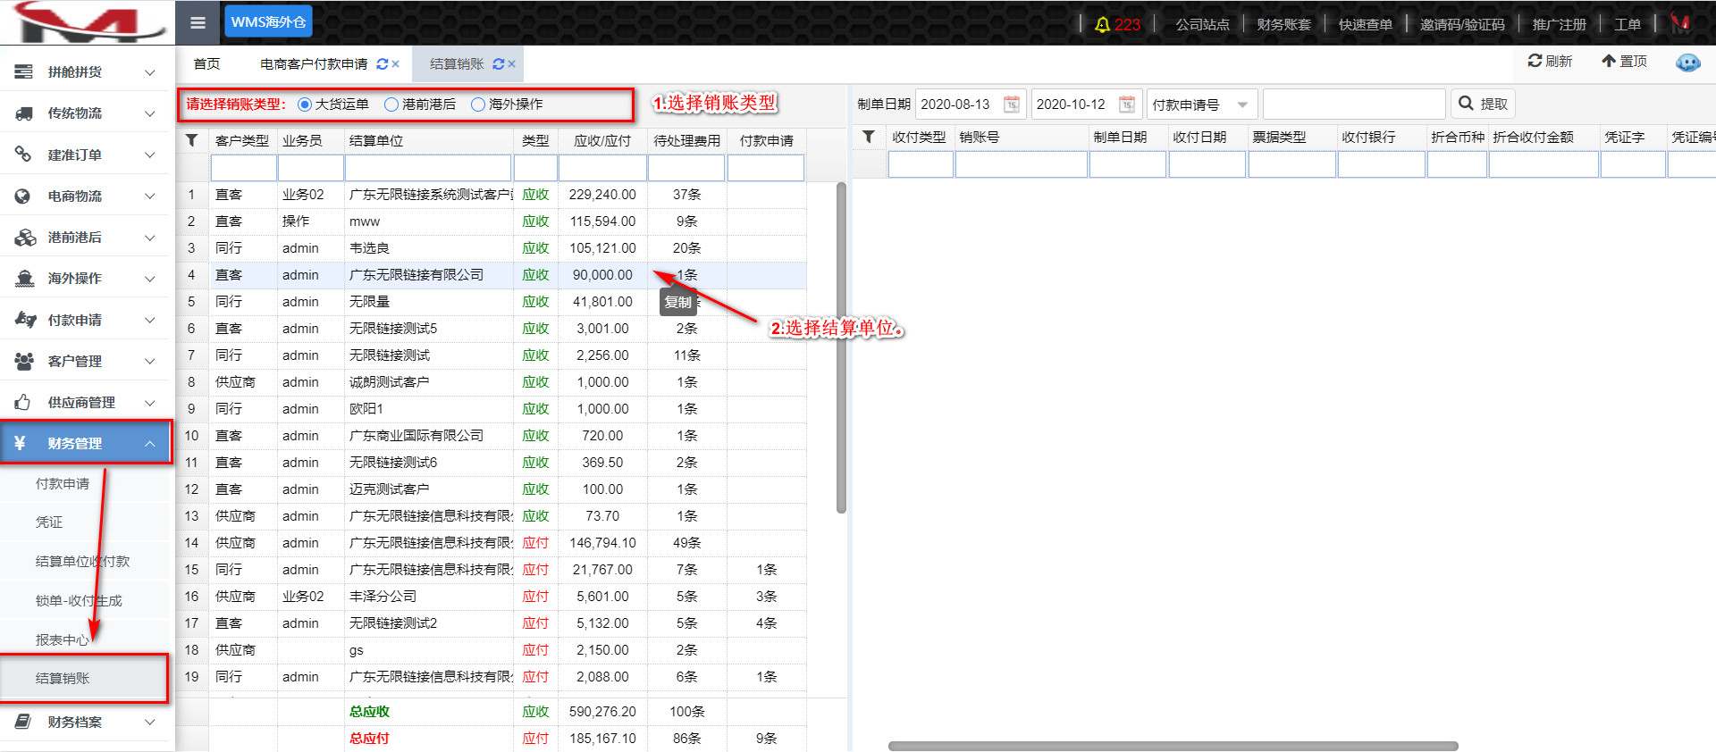The image size is (1716, 752).
Task: Click the 提取 search button
Action: [1483, 104]
